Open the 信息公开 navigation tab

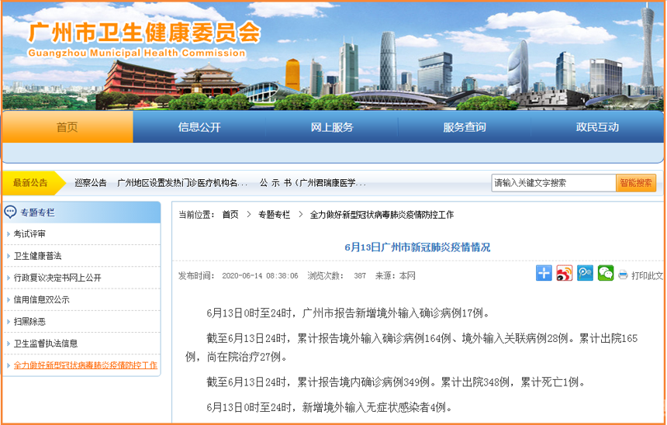199,126
